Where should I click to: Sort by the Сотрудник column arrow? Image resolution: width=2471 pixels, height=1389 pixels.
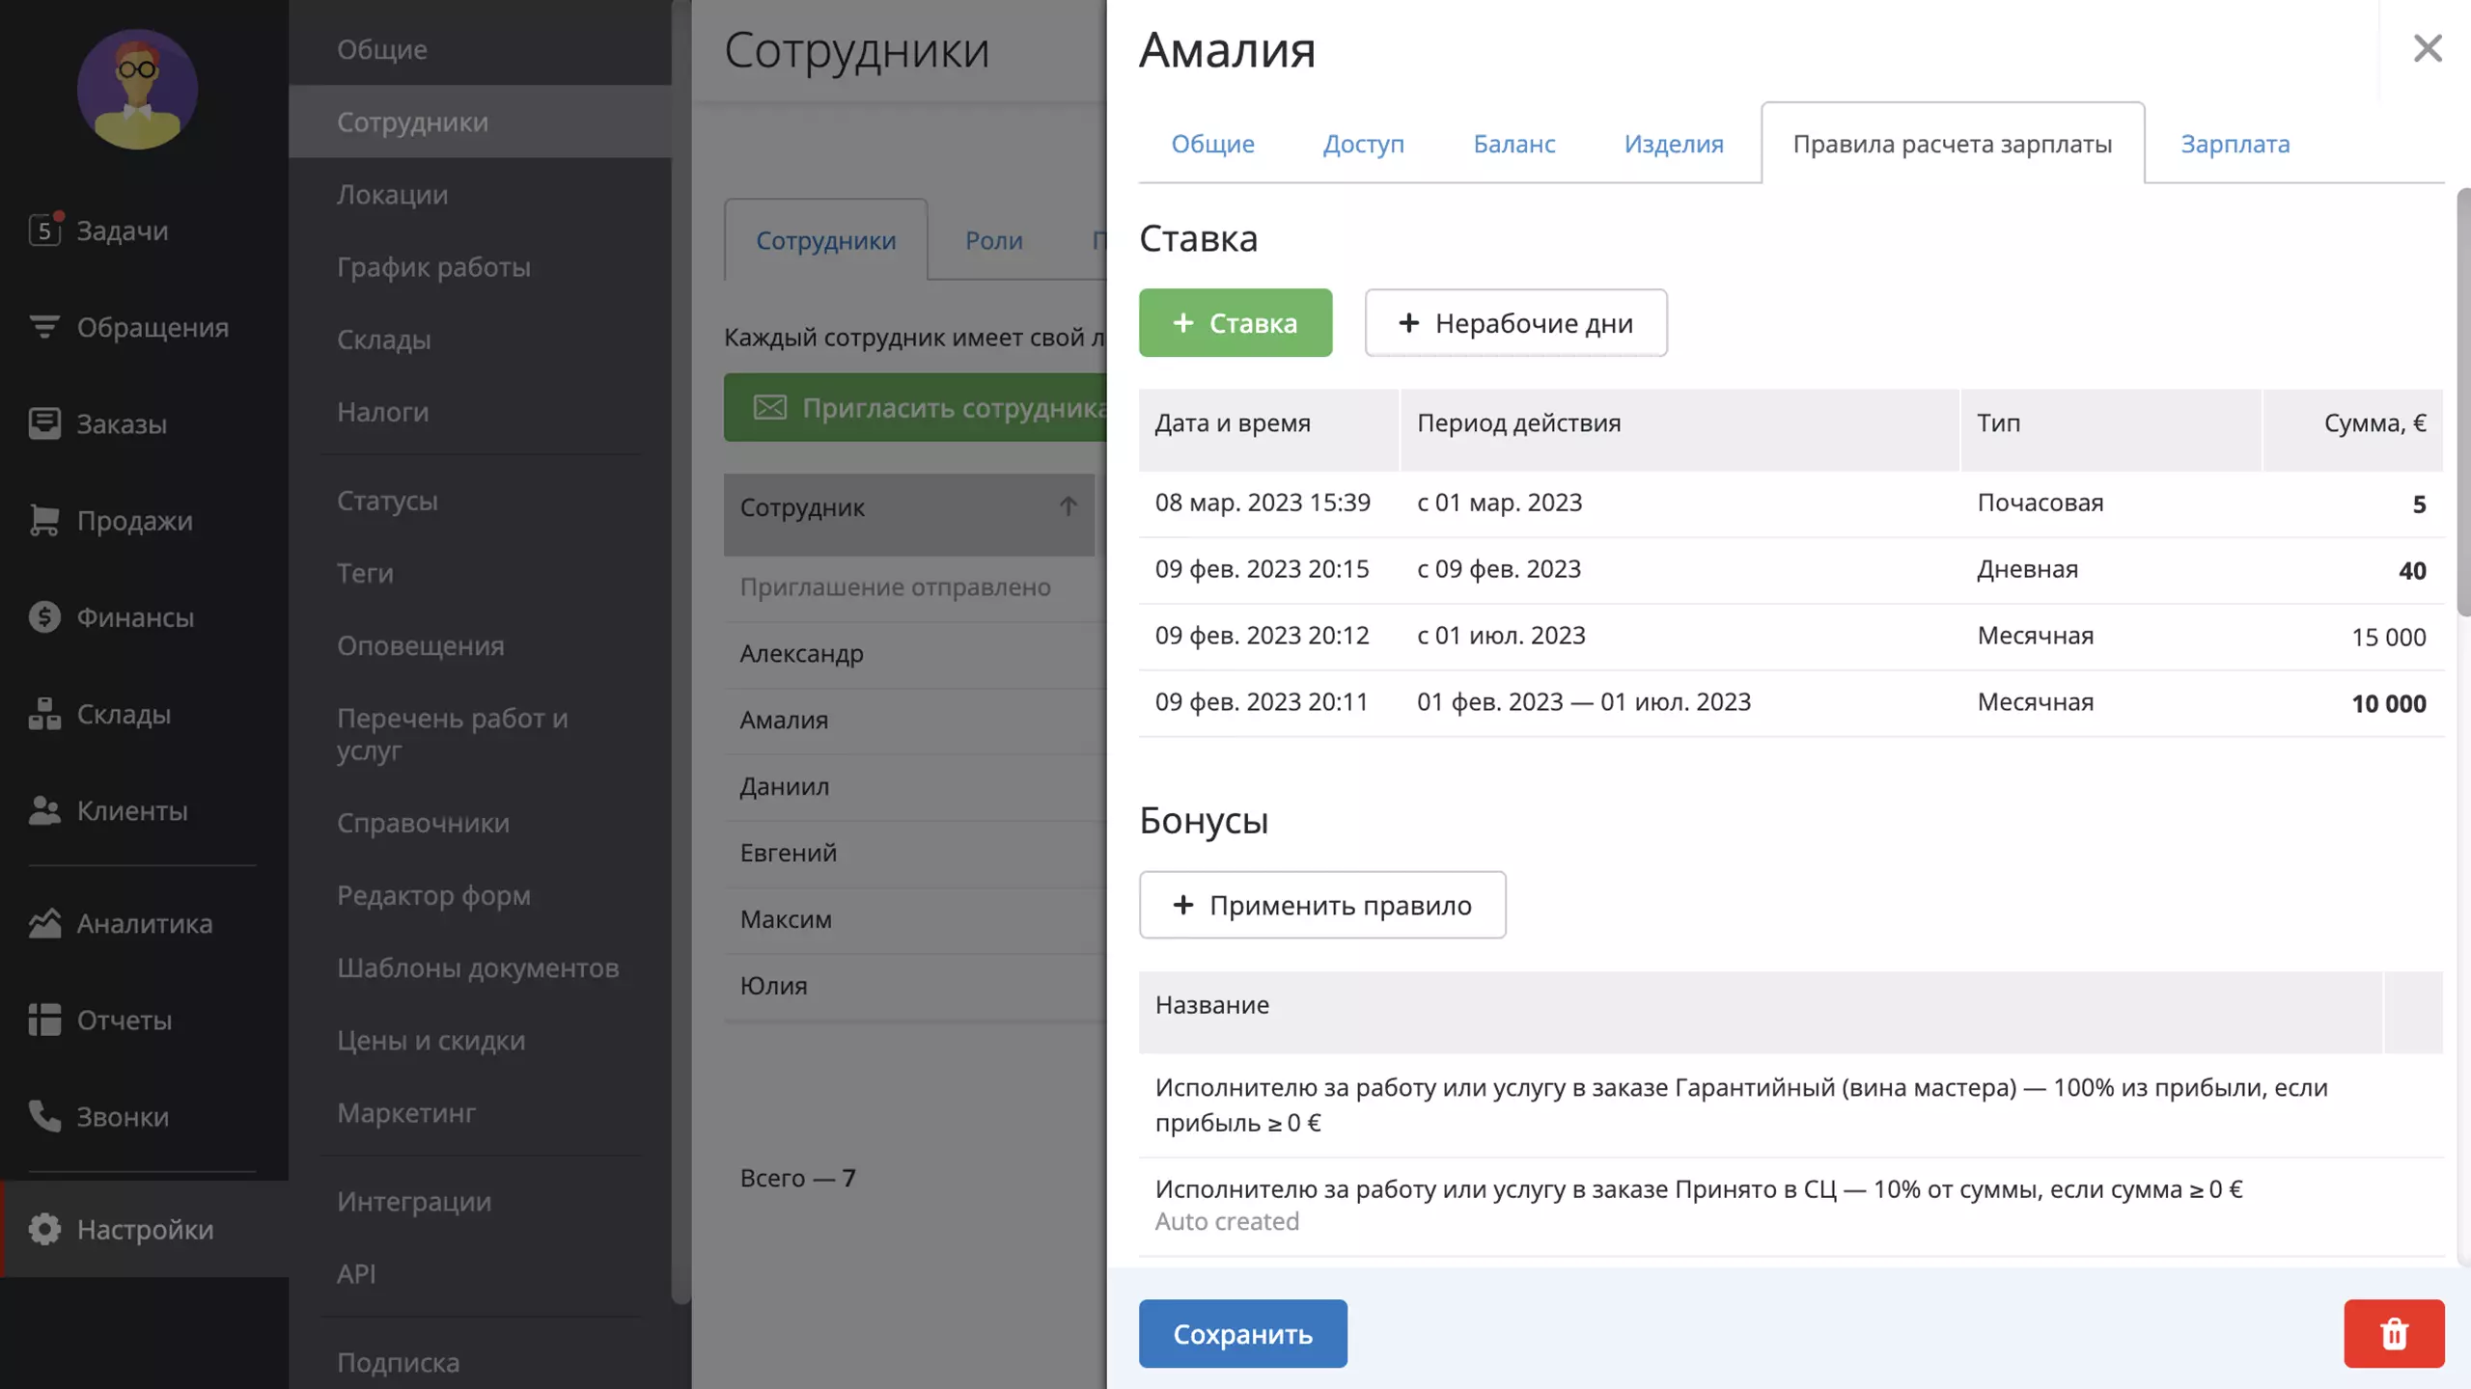tap(1068, 506)
